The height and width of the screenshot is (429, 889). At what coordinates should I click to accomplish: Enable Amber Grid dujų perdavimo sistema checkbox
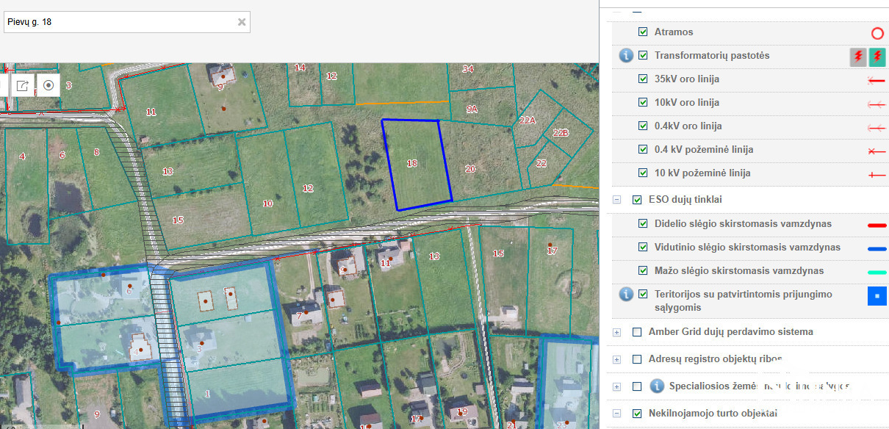637,332
